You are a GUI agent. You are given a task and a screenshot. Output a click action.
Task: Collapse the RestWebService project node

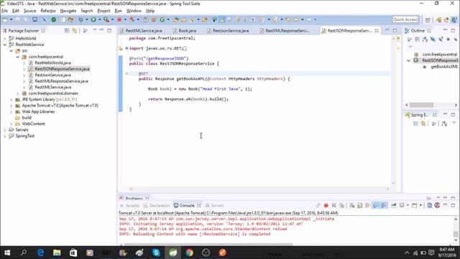pyautogui.click(x=5, y=45)
